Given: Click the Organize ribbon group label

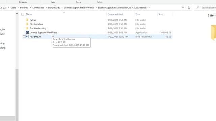Looking at the screenshot, I should point(23,2).
